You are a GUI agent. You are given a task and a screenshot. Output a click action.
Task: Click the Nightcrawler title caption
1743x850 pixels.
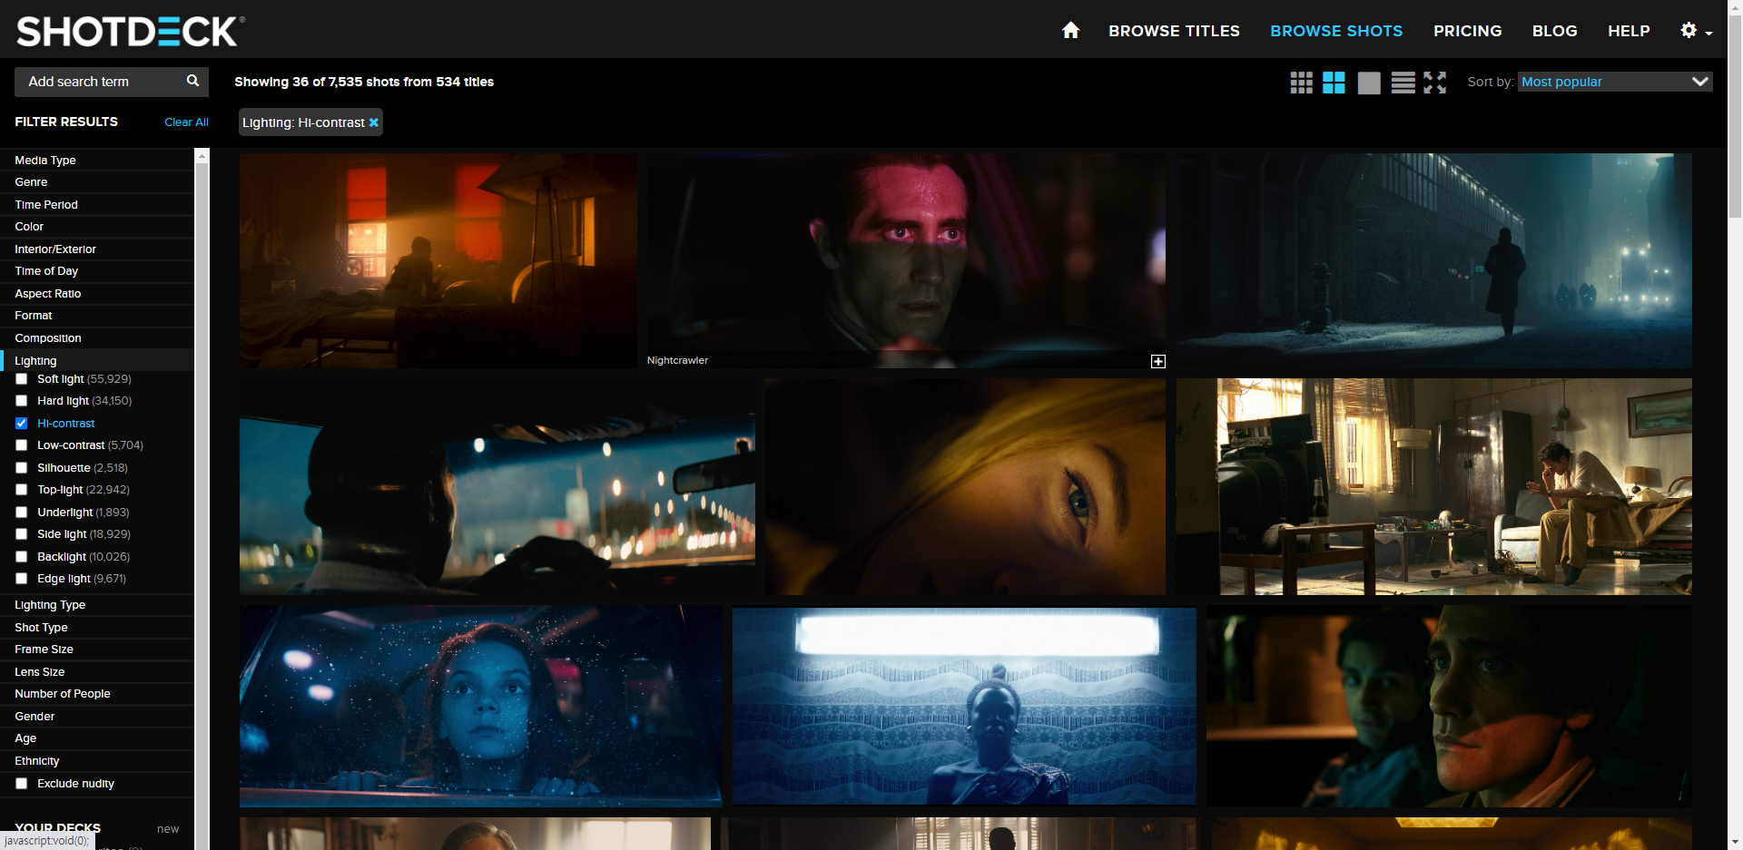677,360
